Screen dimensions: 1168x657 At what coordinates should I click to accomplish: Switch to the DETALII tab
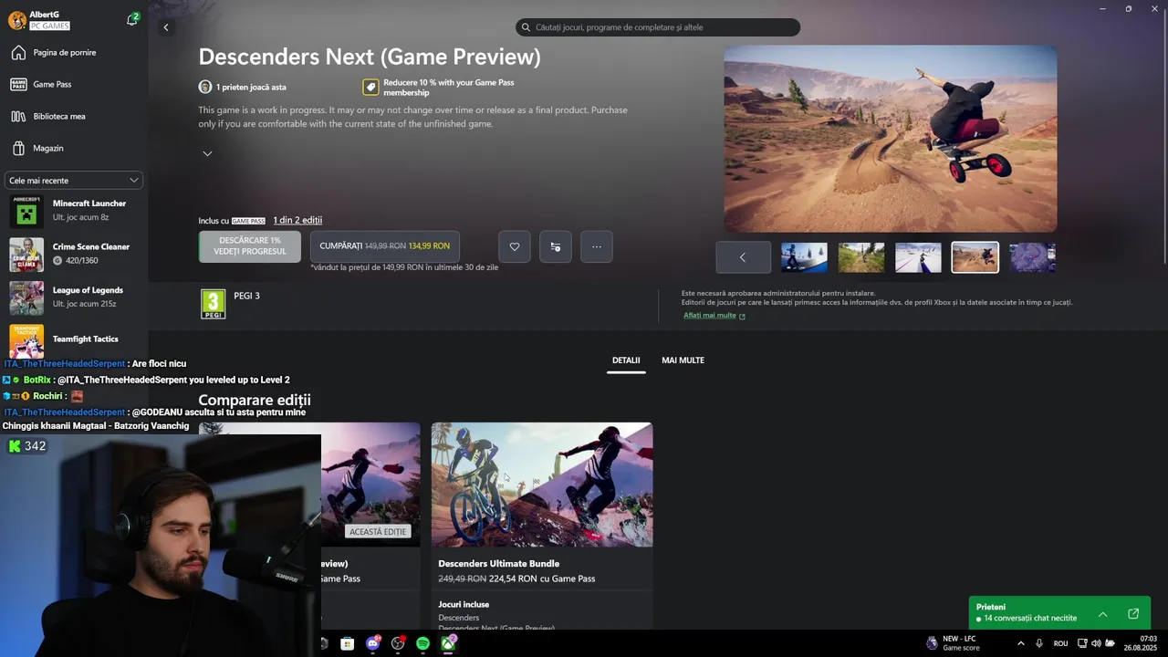626,360
